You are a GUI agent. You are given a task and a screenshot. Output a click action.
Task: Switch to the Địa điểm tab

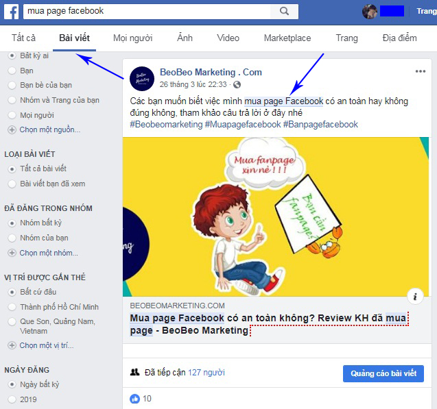click(x=400, y=38)
